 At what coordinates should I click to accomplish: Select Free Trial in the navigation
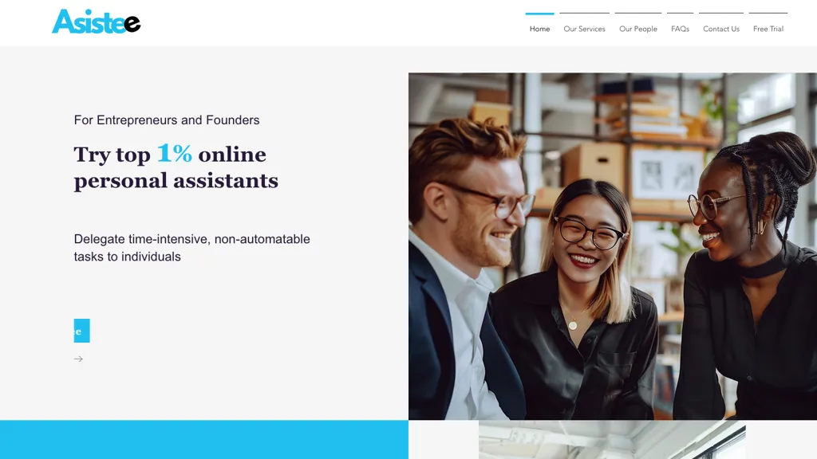click(768, 29)
